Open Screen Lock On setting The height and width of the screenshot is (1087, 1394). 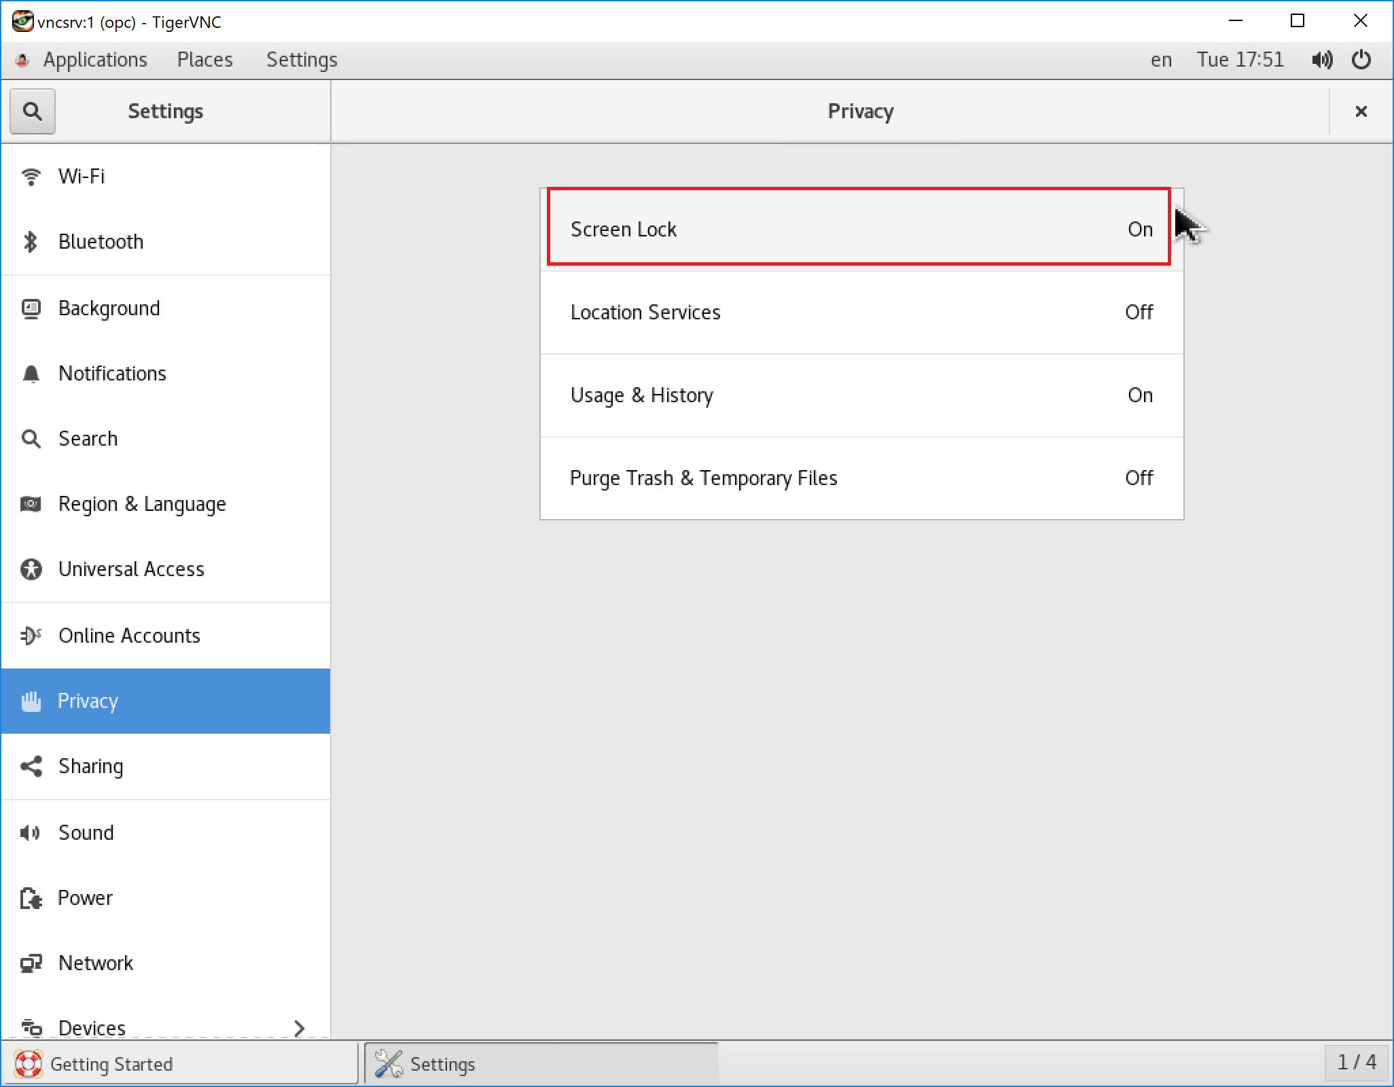tap(860, 229)
